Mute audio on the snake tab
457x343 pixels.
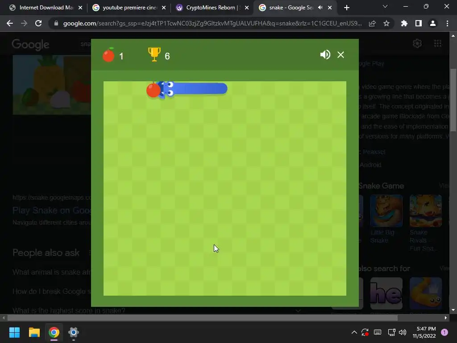tap(320, 8)
